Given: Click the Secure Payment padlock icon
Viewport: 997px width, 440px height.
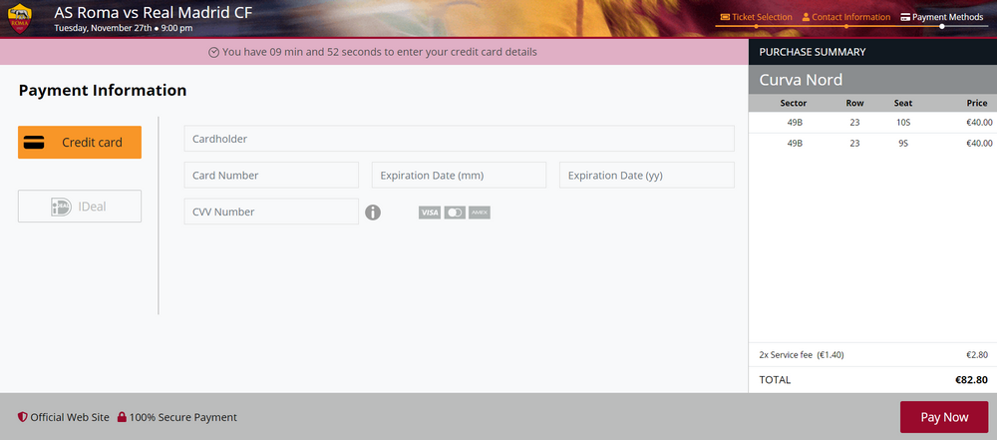Looking at the screenshot, I should pyautogui.click(x=122, y=417).
